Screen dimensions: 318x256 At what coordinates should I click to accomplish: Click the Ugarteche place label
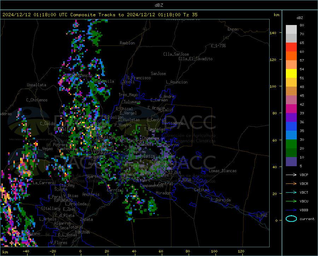(95, 176)
